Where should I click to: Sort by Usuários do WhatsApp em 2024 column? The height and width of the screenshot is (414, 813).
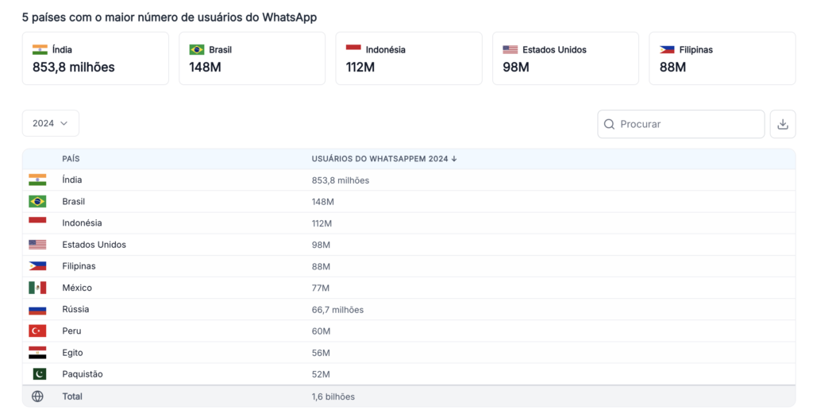[x=383, y=159]
